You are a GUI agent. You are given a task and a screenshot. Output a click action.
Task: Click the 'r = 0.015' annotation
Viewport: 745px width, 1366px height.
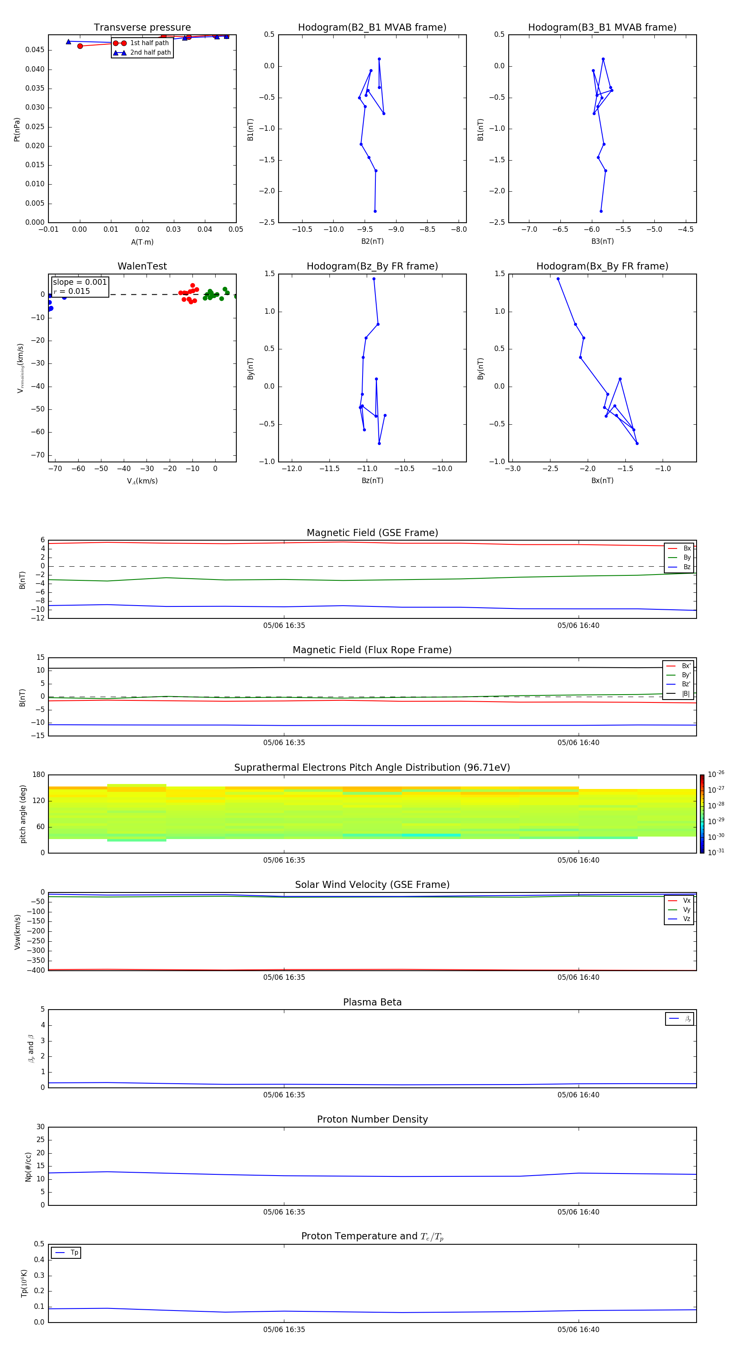pyautogui.click(x=72, y=291)
